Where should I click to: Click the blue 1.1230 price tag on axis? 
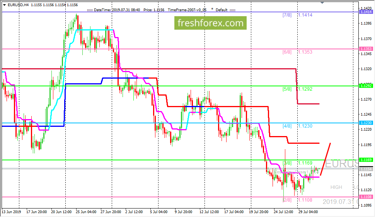(x=366, y=123)
